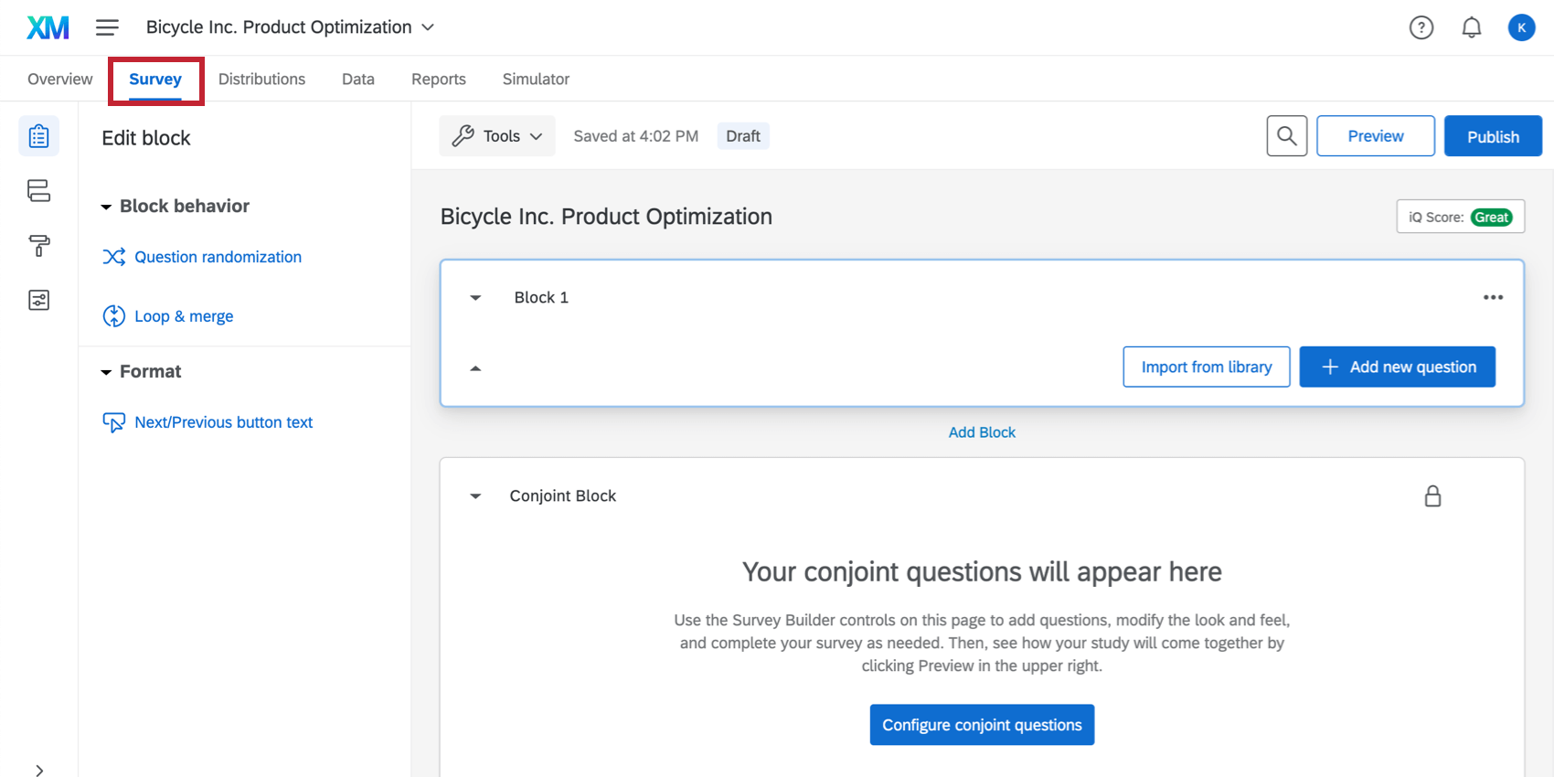Collapse the Block behavior section
This screenshot has width=1554, height=777.
click(106, 207)
